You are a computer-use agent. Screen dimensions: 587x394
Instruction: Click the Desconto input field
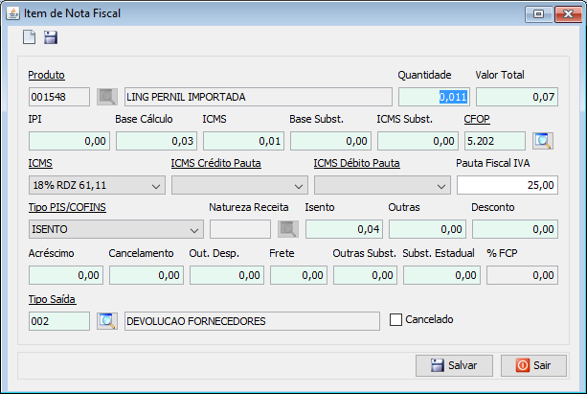tap(514, 229)
